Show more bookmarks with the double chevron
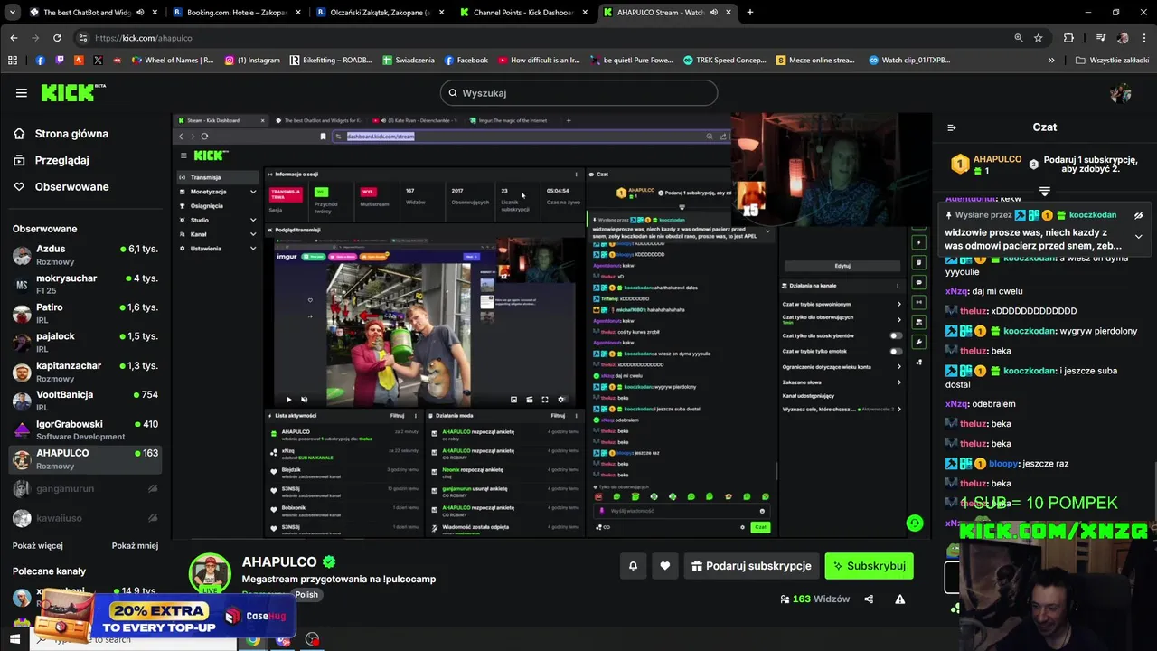This screenshot has height=651, width=1157. [1051, 61]
